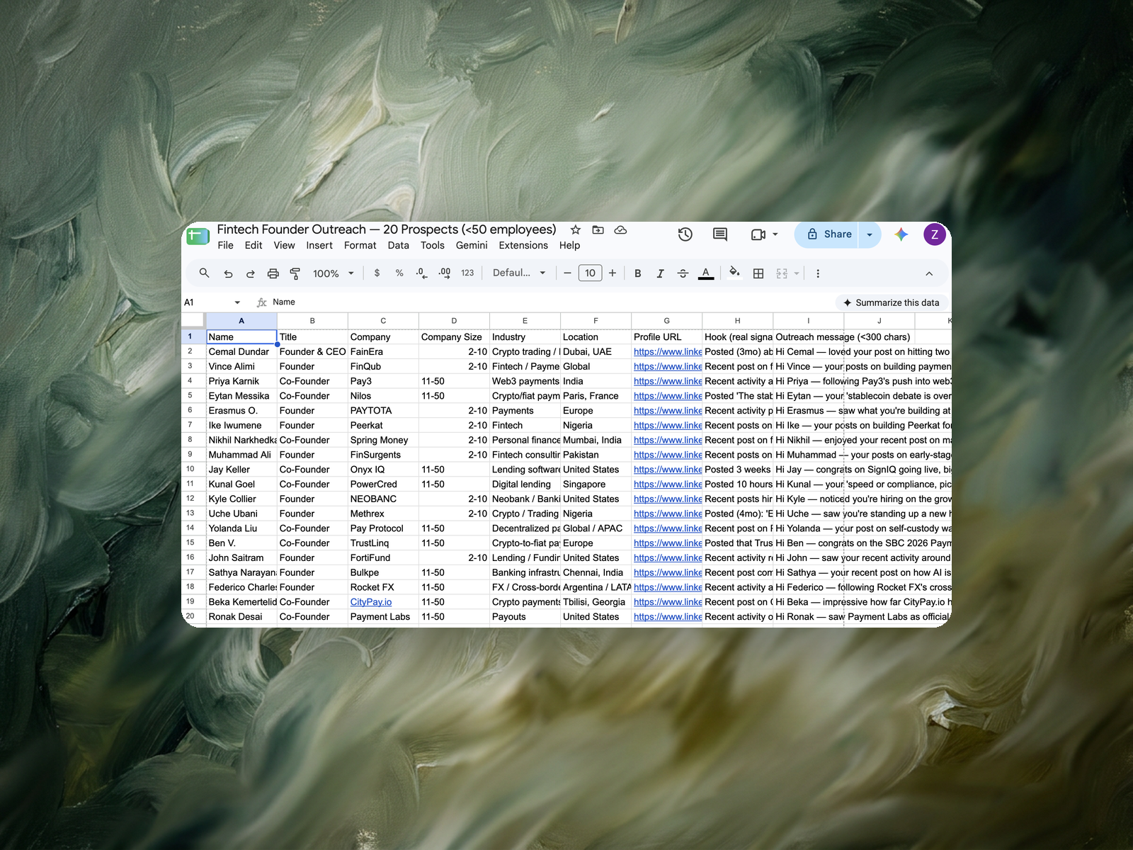Click Summarize this data button
The width and height of the screenshot is (1133, 850).
point(891,302)
